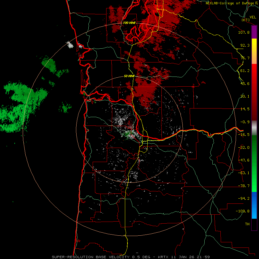This screenshot has height=259, width=259.
Task: Click the -94.2 legend value
Action: coord(244,199)
